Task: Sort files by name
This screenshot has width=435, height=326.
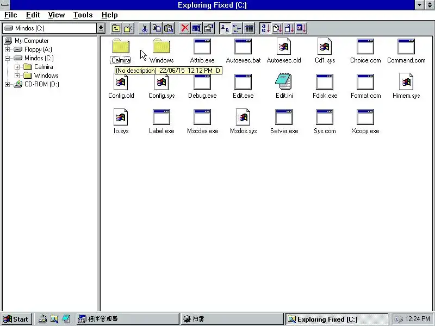Action: pos(265,28)
